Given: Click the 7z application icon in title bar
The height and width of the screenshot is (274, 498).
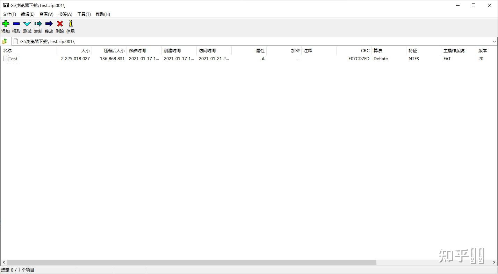Looking at the screenshot, I should (6, 5).
